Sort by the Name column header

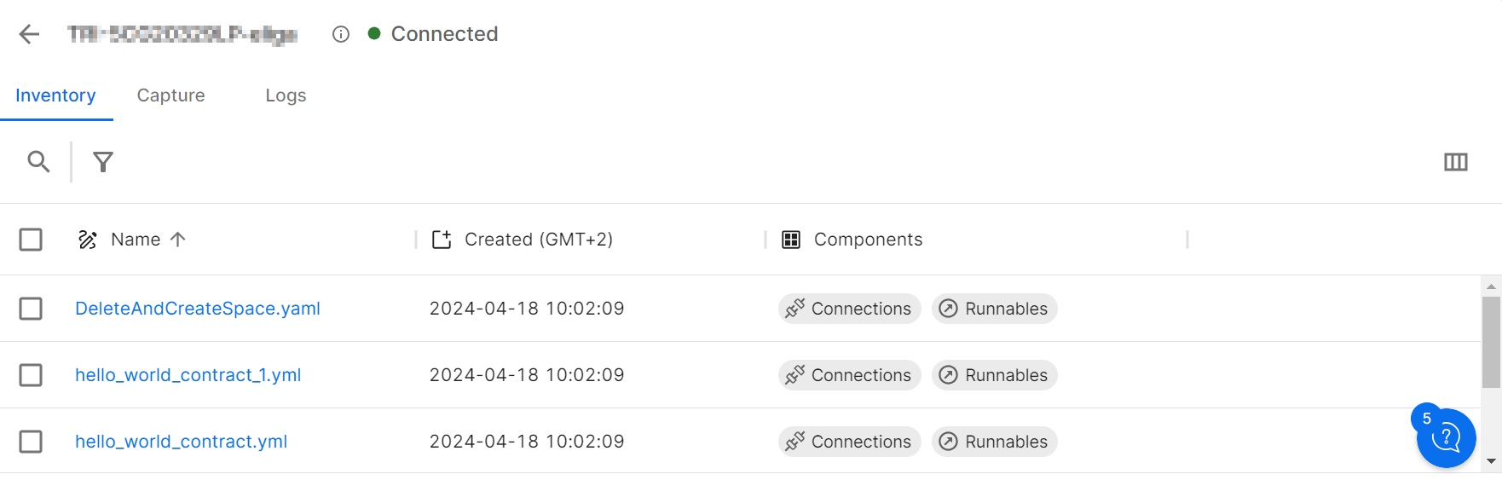coord(136,240)
